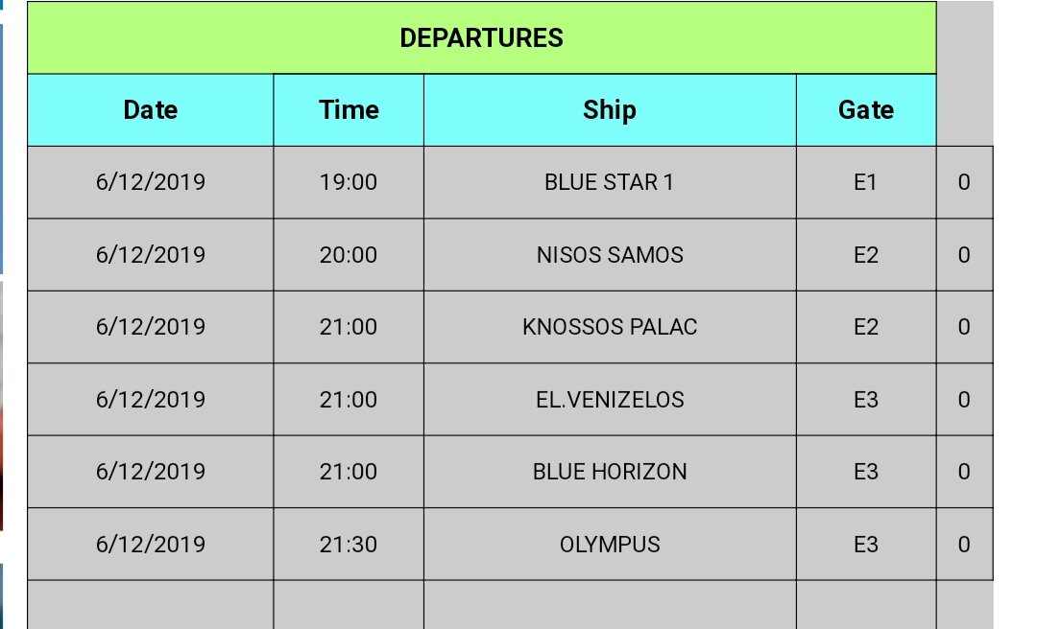The width and height of the screenshot is (1037, 629).
Task: Select the 21:30 departure time cell
Action: pyautogui.click(x=349, y=545)
